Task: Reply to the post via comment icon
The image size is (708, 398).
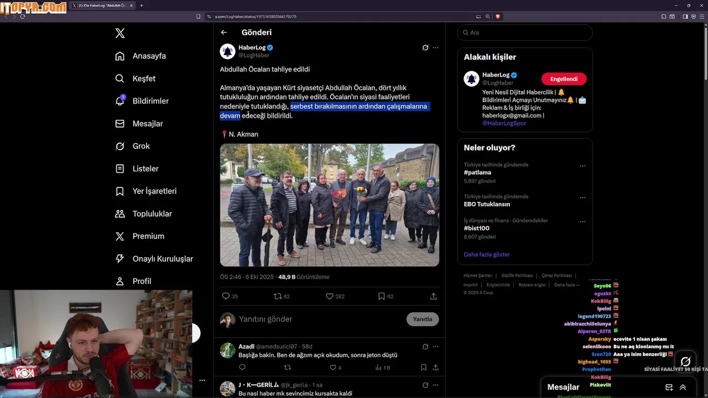Action: click(226, 296)
